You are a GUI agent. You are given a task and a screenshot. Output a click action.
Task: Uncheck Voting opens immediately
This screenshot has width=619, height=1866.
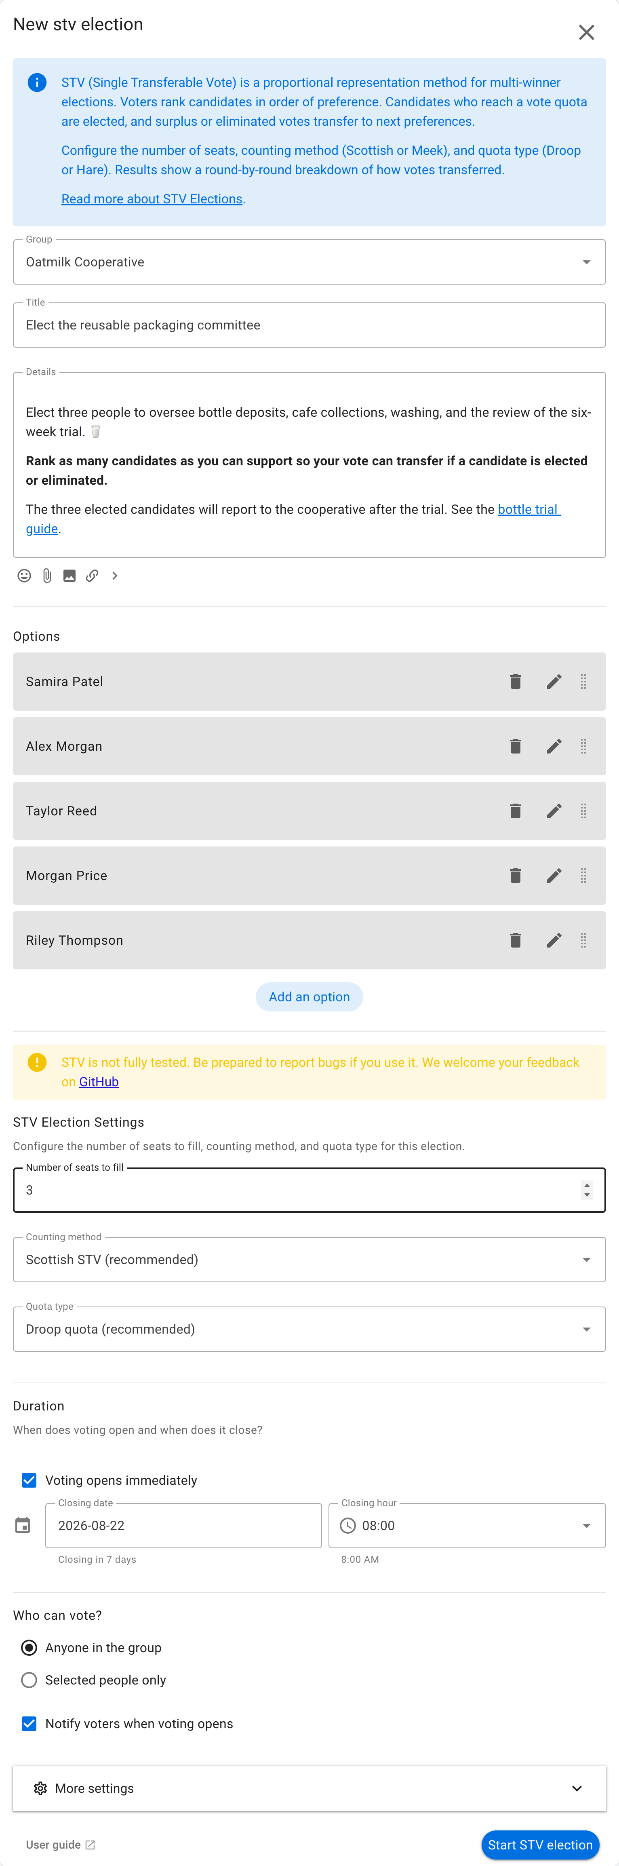pyautogui.click(x=29, y=1481)
